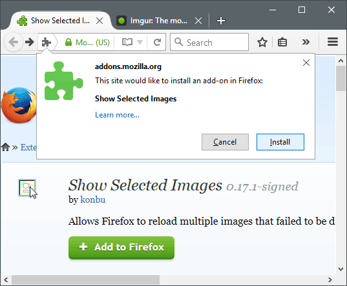The width and height of the screenshot is (347, 286).
Task: Open Reader View with the book icon
Action: 127,42
